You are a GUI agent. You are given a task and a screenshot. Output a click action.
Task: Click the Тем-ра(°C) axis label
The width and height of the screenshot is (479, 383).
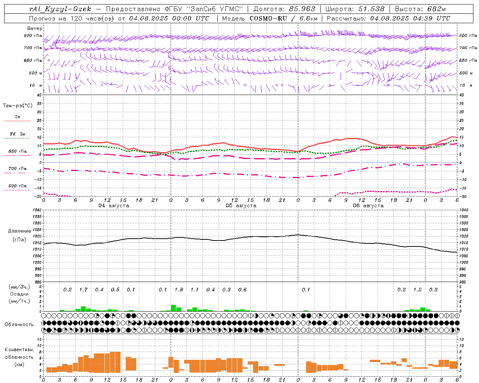click(18, 106)
